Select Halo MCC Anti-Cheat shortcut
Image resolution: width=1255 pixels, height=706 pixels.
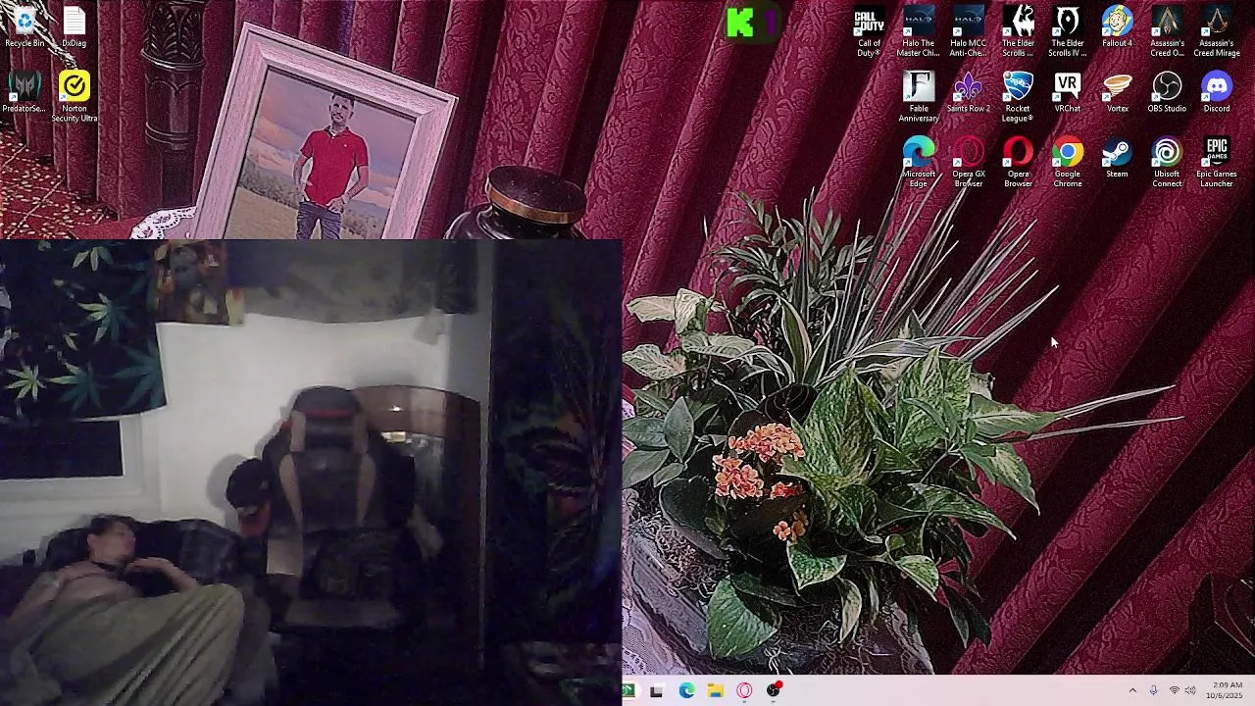pyautogui.click(x=968, y=31)
